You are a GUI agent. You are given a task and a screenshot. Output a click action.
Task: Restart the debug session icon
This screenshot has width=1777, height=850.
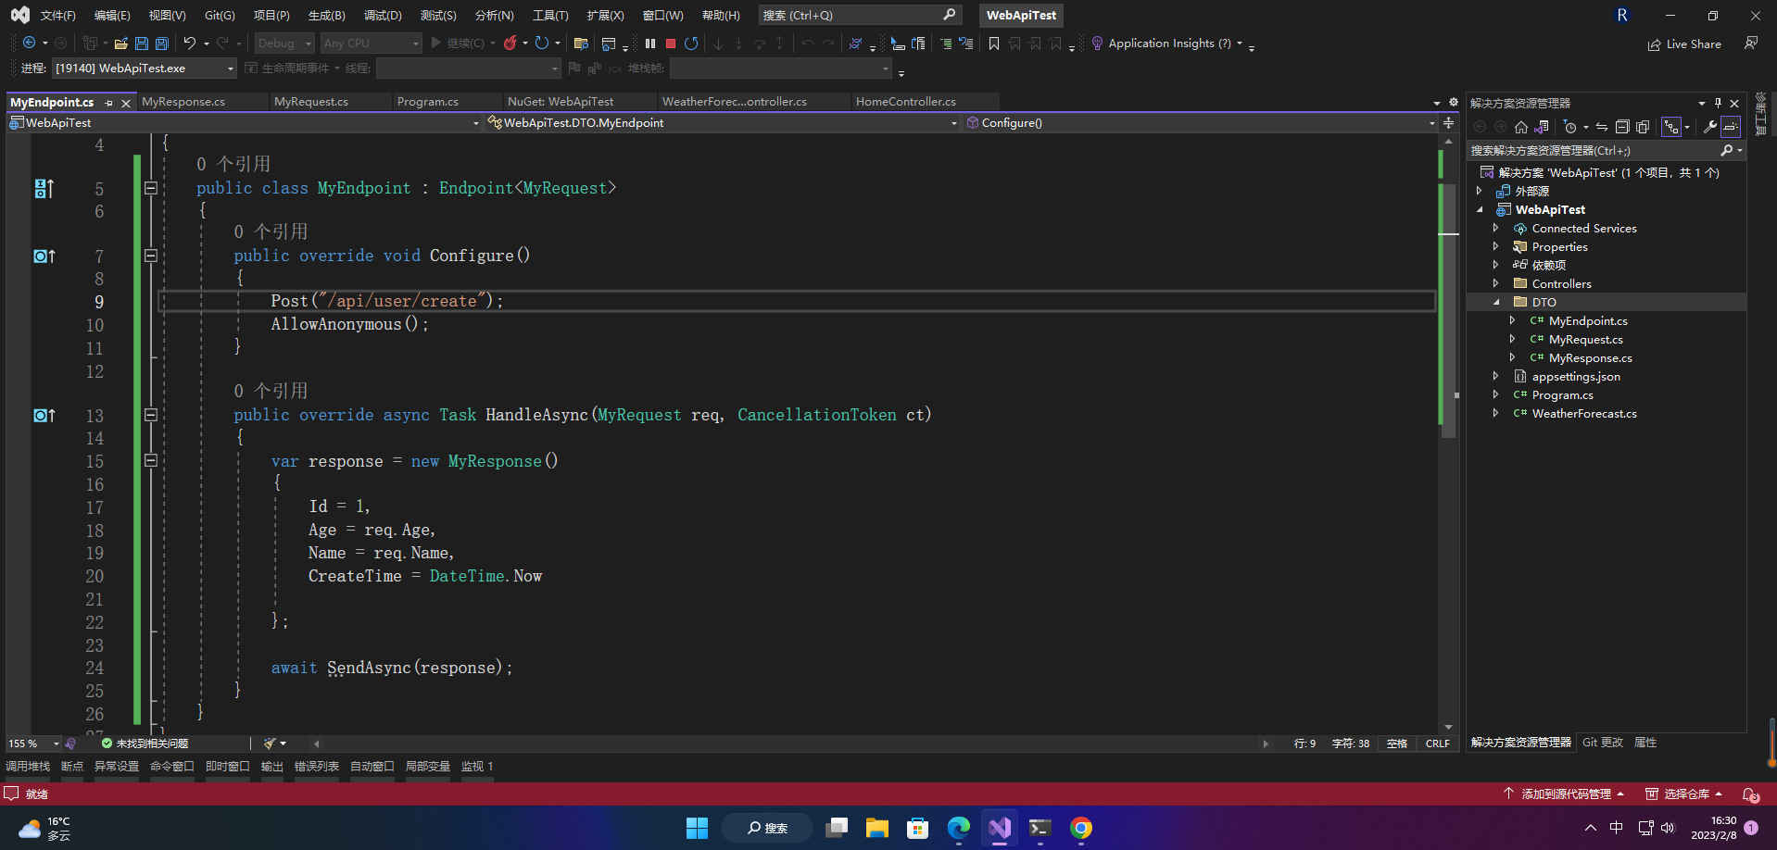point(691,43)
